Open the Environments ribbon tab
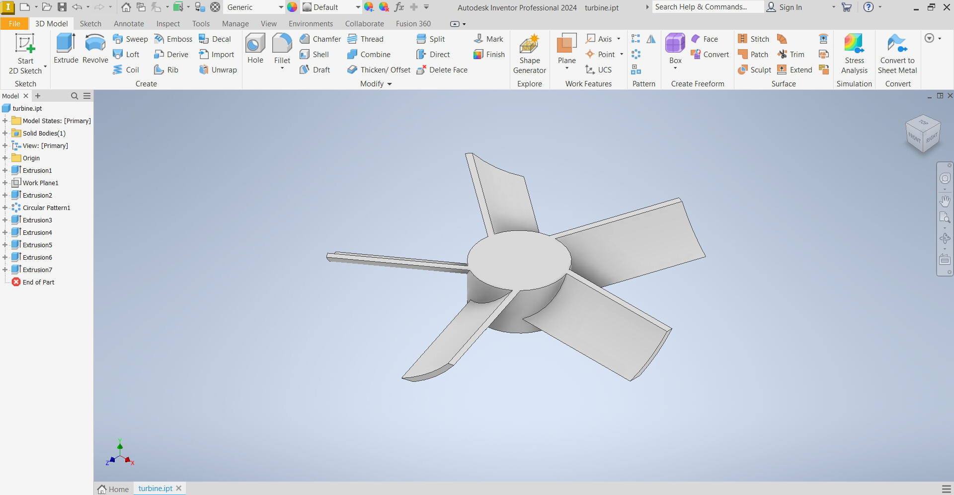954x495 pixels. [311, 24]
